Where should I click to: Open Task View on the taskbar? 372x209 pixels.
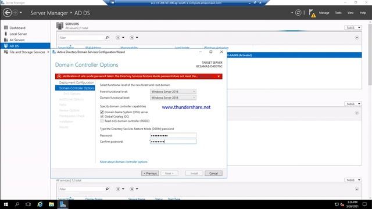point(28,204)
